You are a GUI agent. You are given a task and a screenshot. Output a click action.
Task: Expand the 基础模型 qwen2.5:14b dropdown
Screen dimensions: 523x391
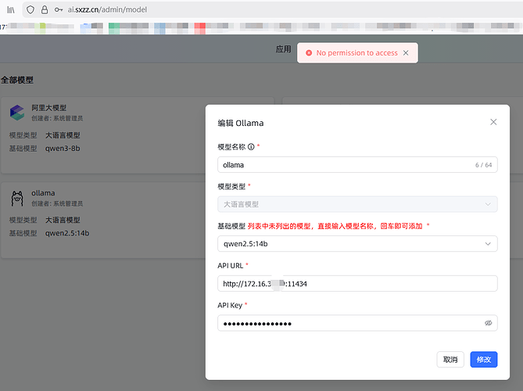pyautogui.click(x=489, y=244)
